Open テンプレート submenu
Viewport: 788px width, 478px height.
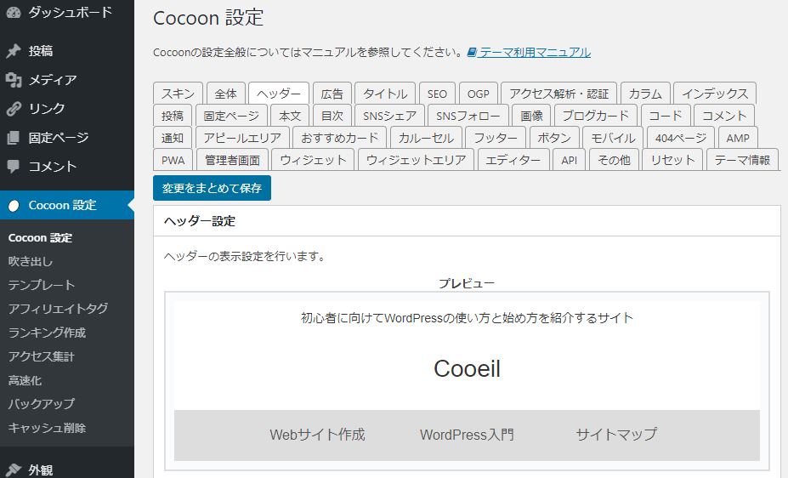coord(42,285)
